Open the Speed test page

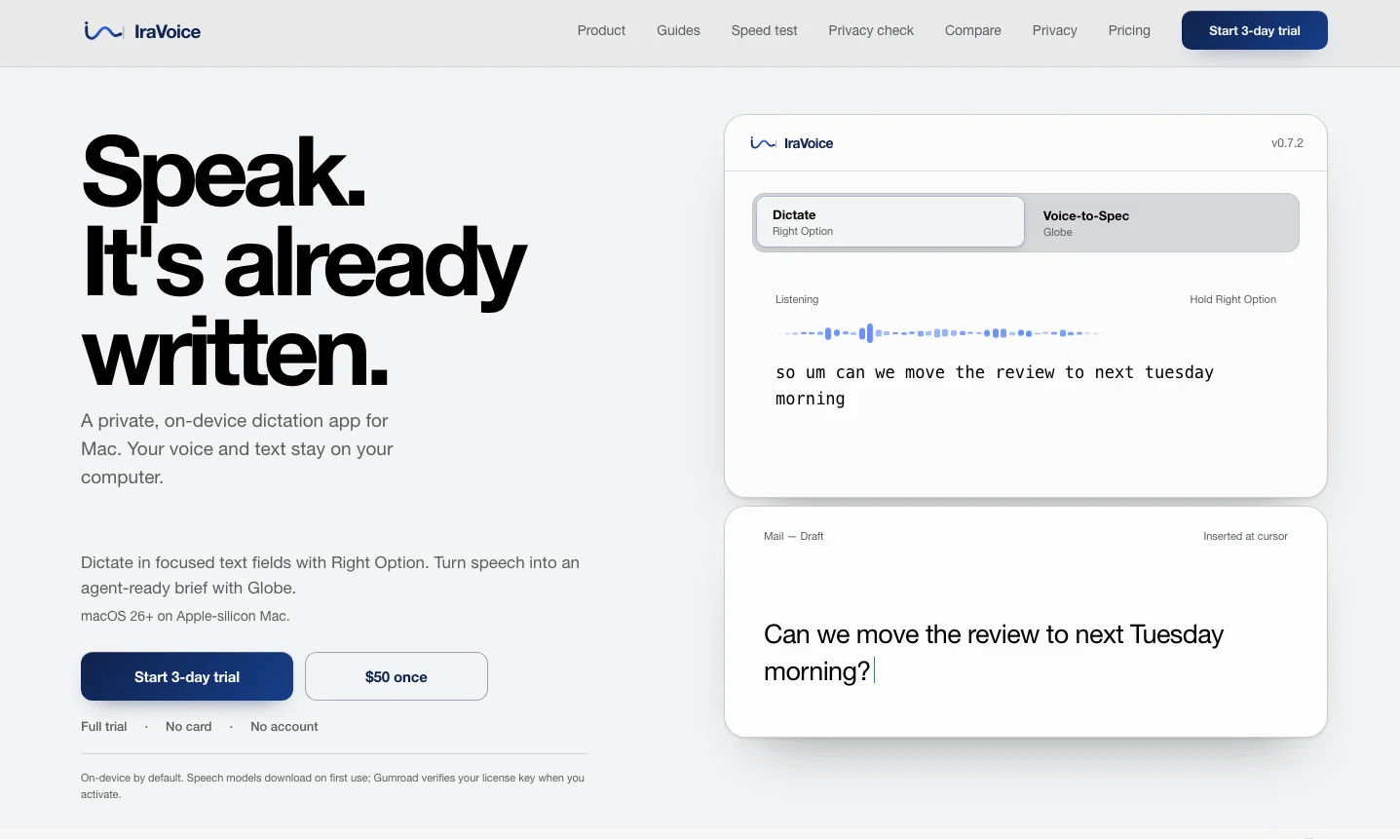pyautogui.click(x=764, y=30)
